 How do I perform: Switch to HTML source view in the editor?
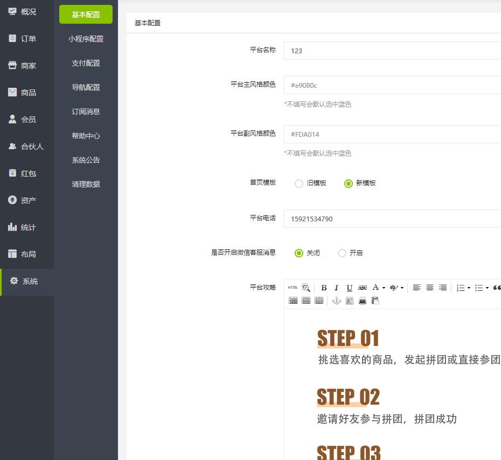tap(292, 288)
